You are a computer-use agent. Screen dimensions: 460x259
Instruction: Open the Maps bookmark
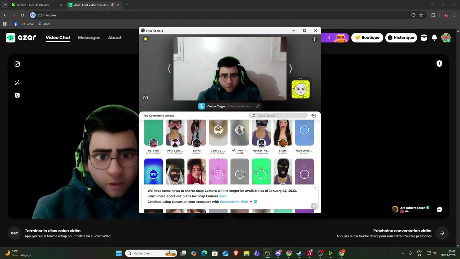point(45,24)
